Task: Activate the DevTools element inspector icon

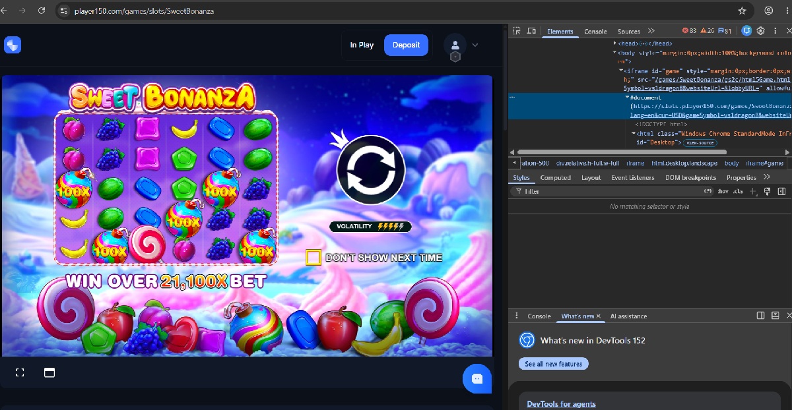Action: [517, 31]
